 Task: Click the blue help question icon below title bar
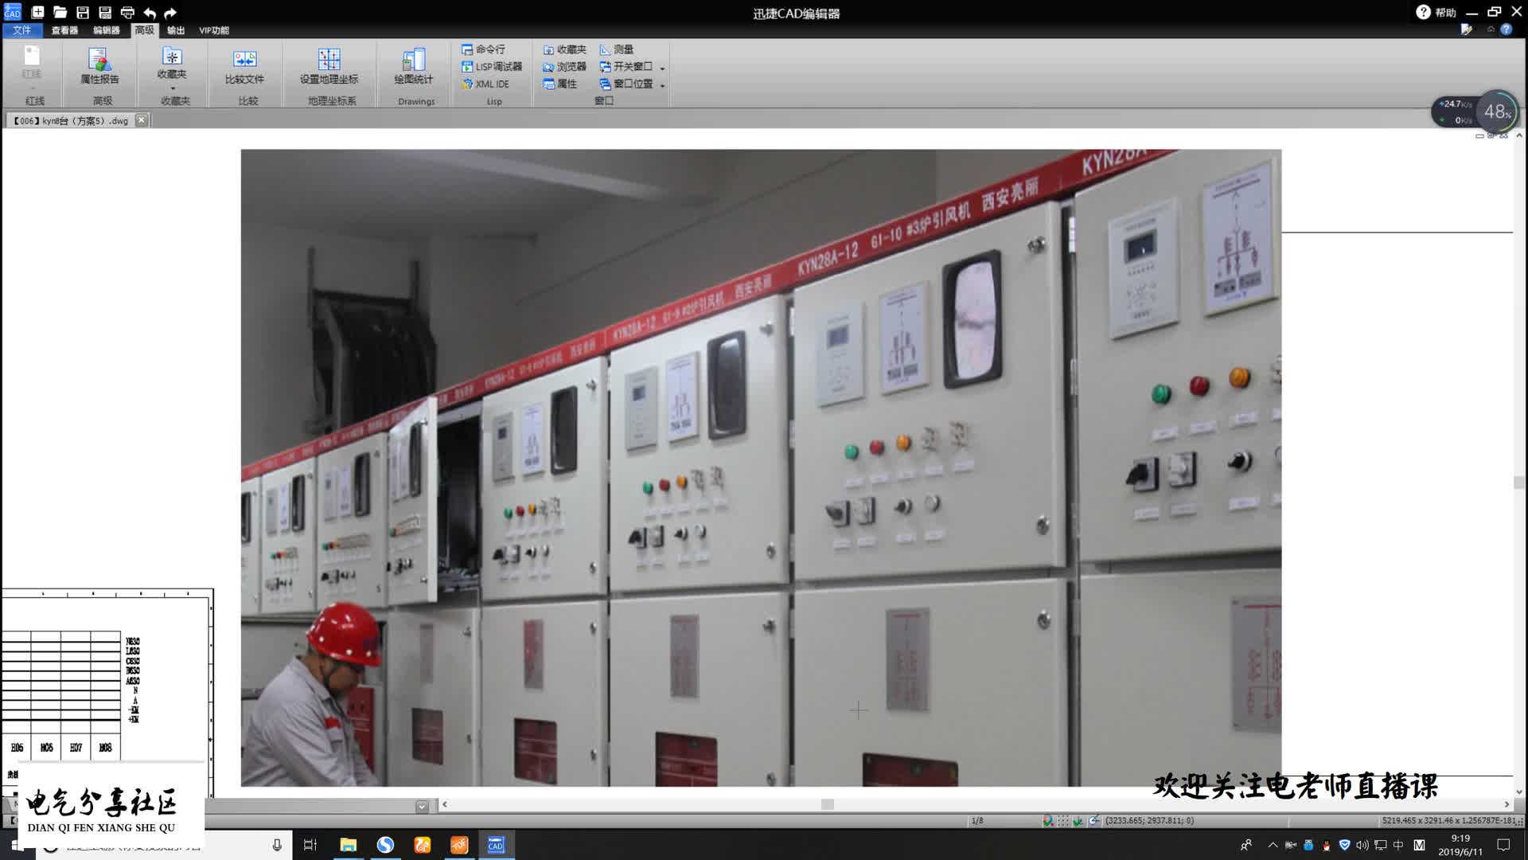(1506, 29)
